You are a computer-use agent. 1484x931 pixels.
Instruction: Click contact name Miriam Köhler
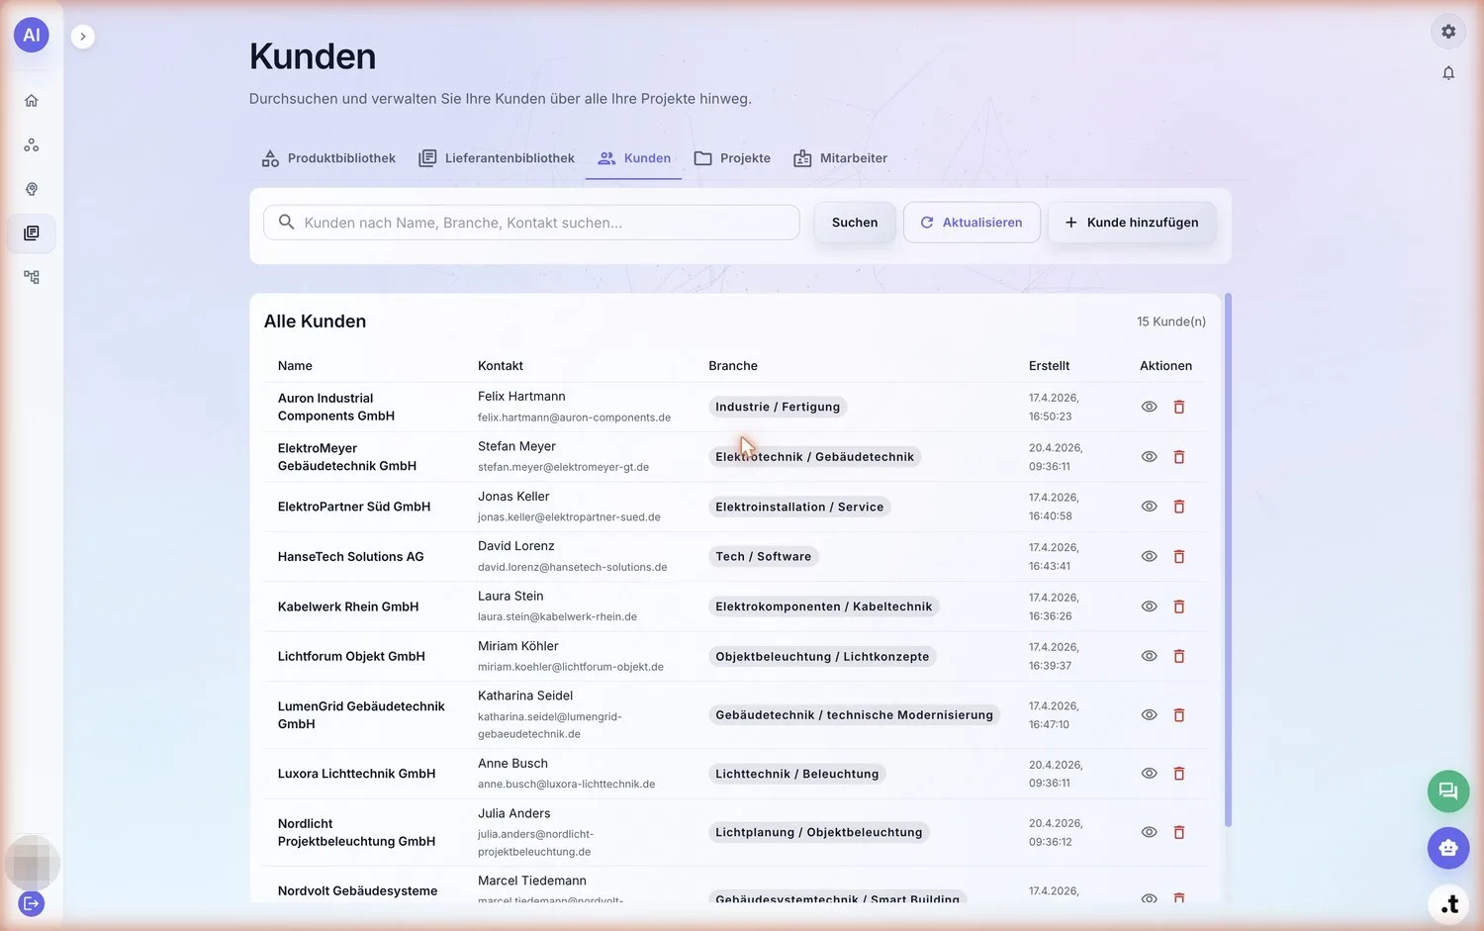pyautogui.click(x=517, y=646)
